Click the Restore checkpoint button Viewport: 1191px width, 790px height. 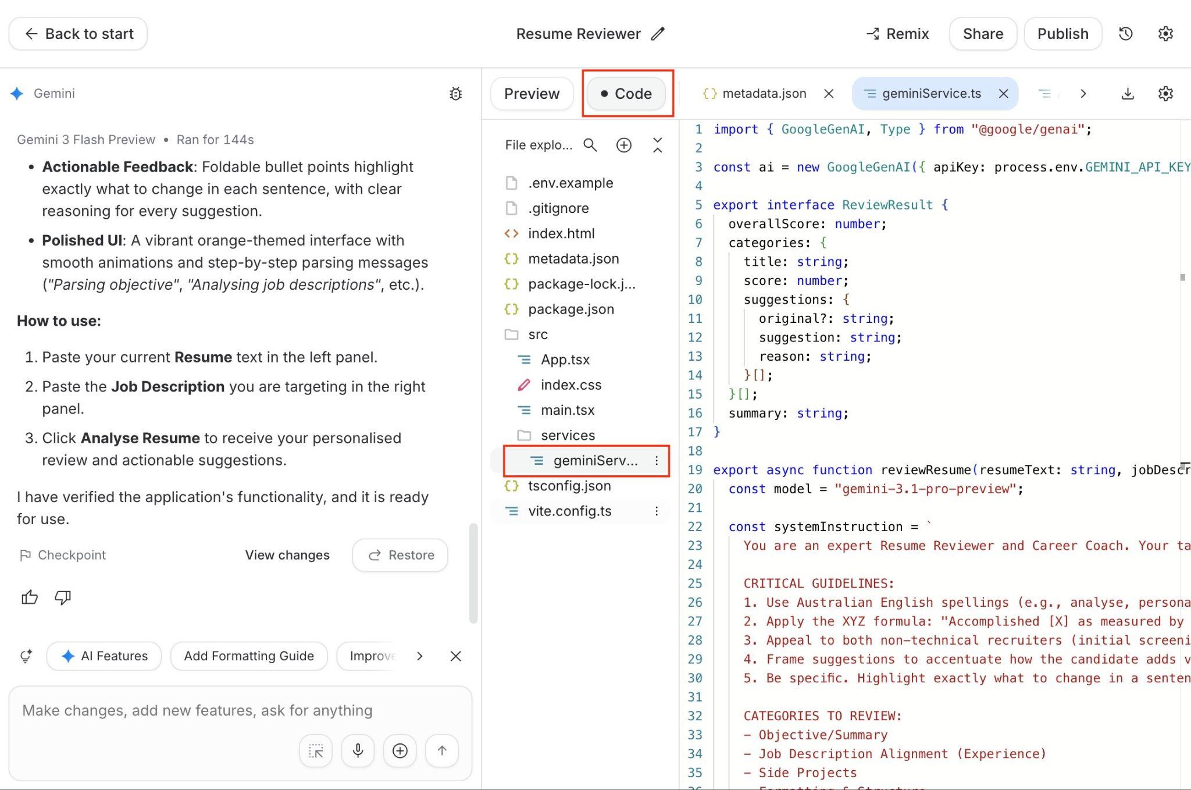(400, 555)
